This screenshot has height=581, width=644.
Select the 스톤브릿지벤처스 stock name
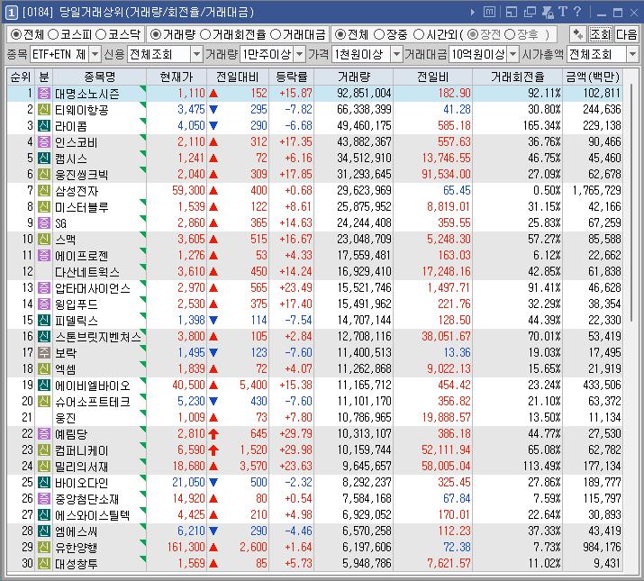pos(98,337)
